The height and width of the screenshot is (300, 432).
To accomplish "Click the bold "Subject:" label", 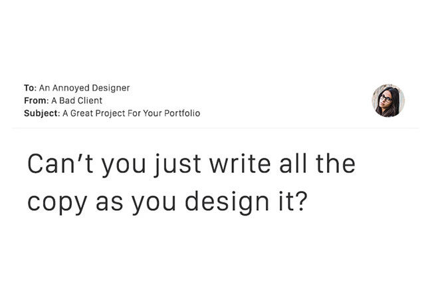I will pyautogui.click(x=42, y=113).
